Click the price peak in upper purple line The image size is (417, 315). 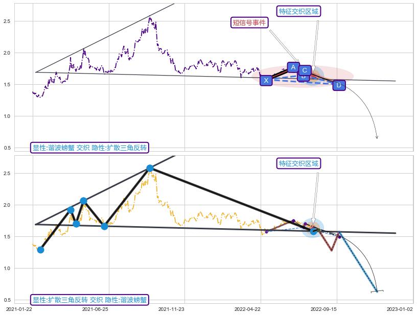tap(149, 18)
